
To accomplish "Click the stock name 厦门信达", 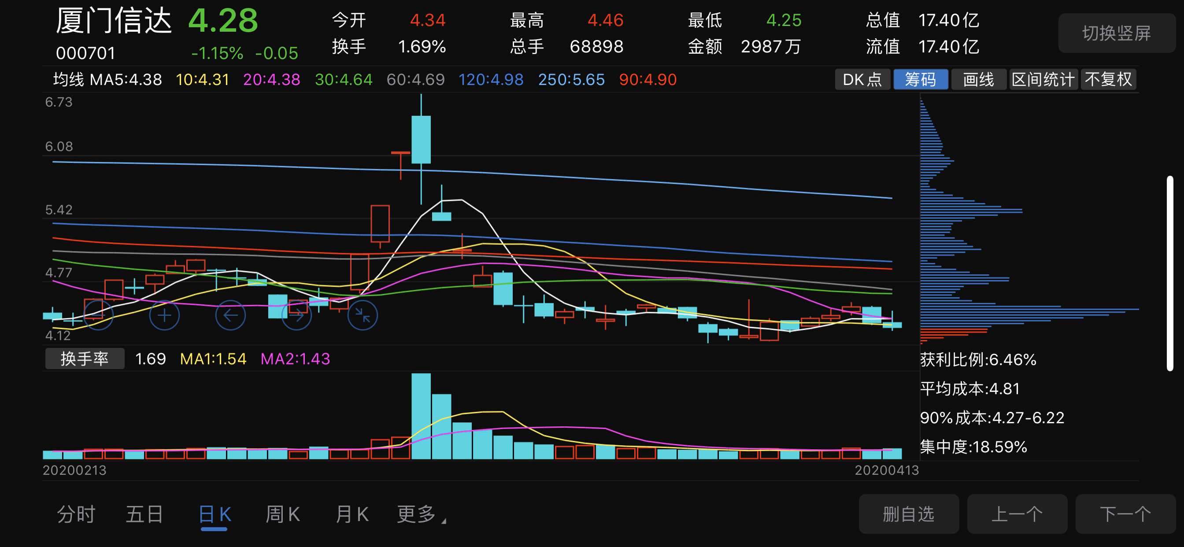I will (x=114, y=21).
